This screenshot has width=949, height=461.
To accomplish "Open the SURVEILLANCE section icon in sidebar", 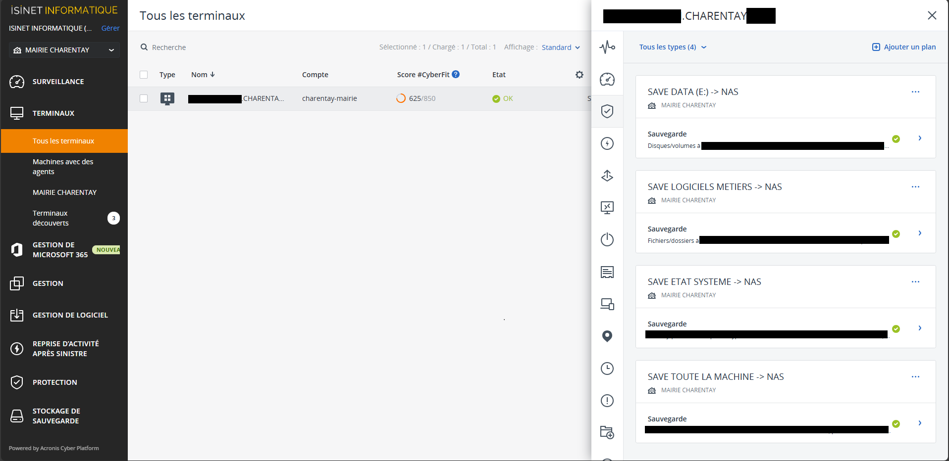I will [17, 82].
